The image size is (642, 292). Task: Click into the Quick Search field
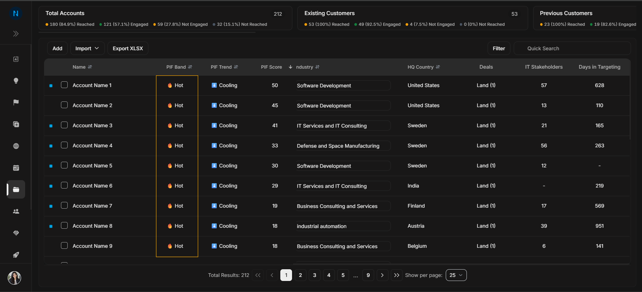pos(572,49)
